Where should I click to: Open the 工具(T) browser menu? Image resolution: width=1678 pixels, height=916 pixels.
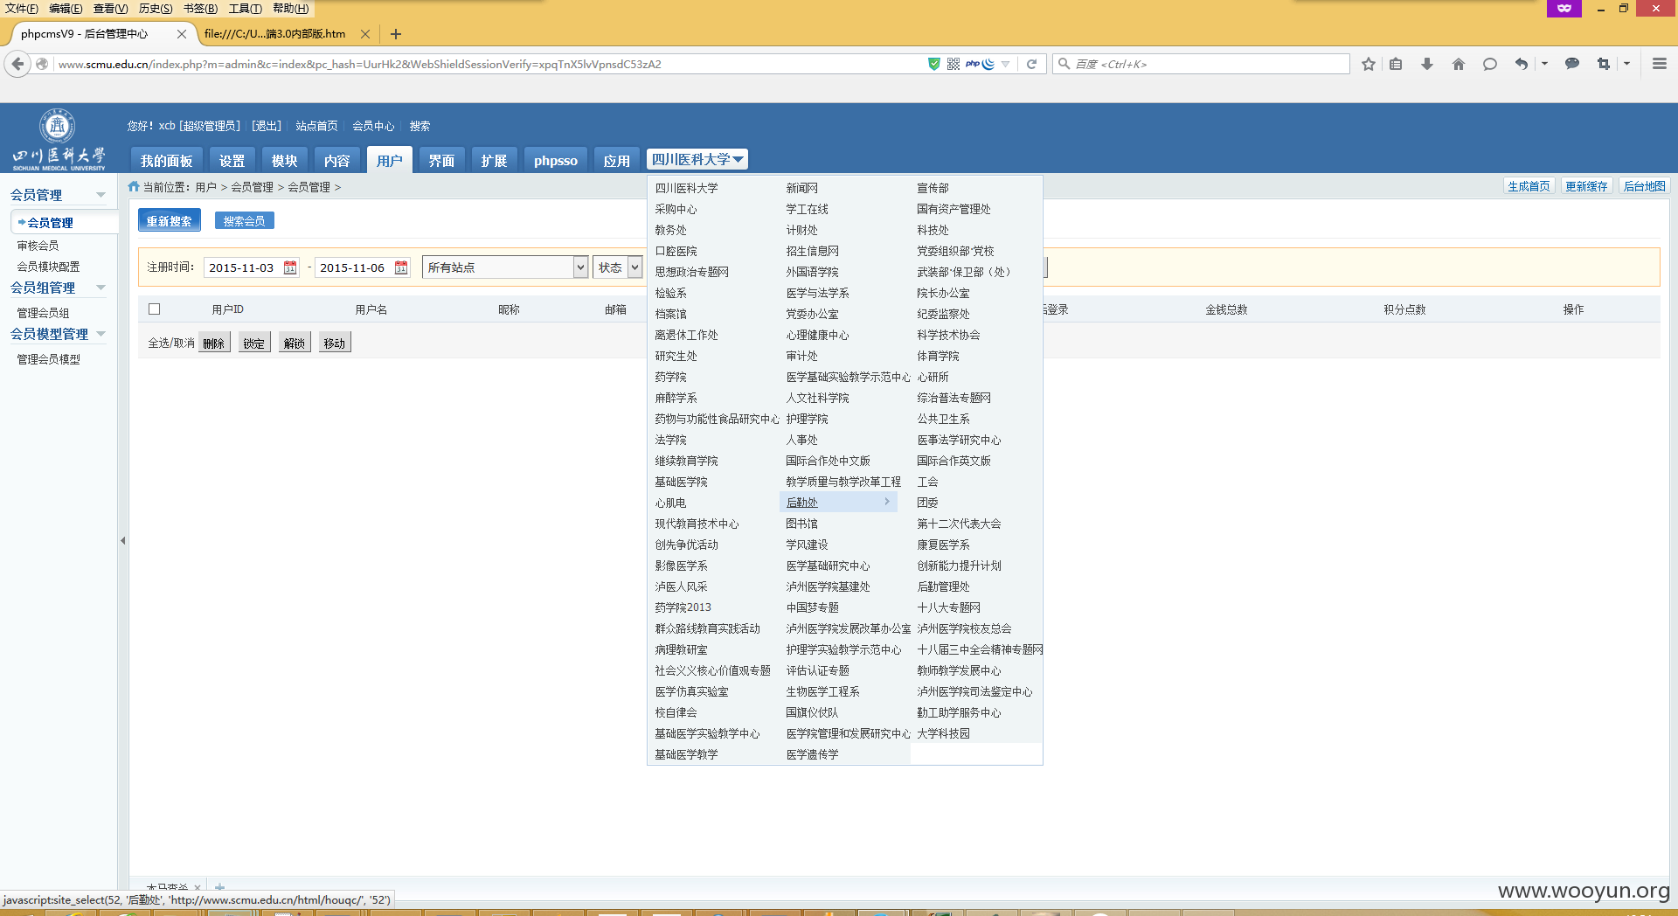pos(245,8)
